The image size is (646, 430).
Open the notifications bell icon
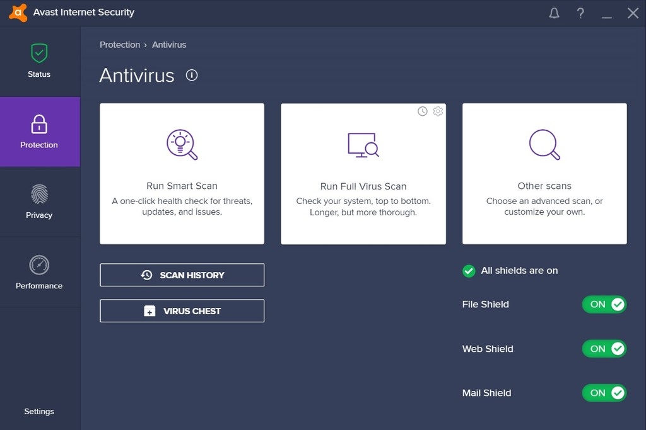554,13
